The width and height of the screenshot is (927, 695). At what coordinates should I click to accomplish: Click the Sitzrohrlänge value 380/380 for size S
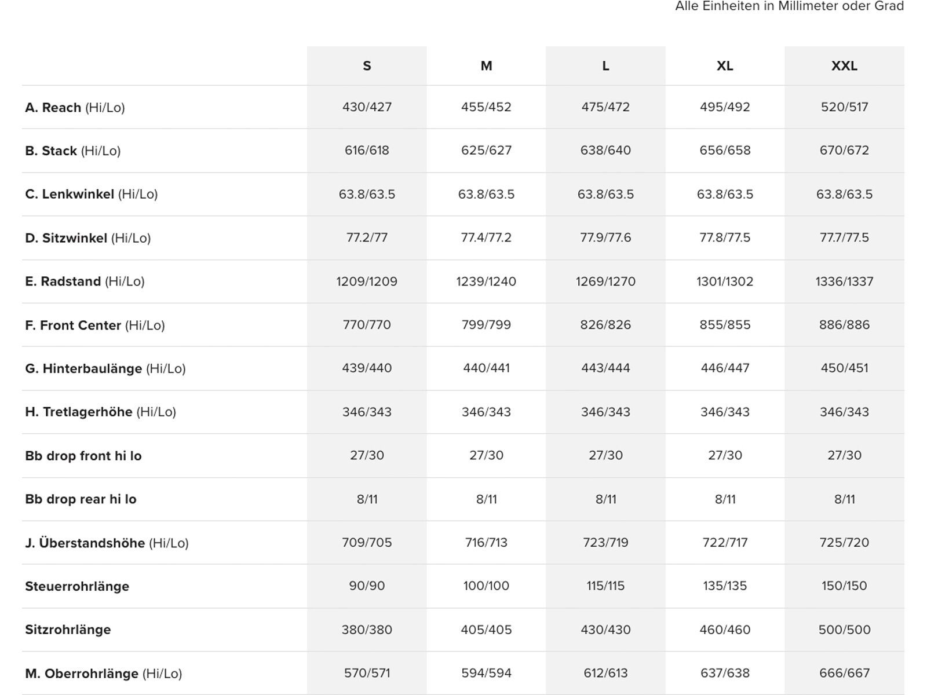point(367,630)
